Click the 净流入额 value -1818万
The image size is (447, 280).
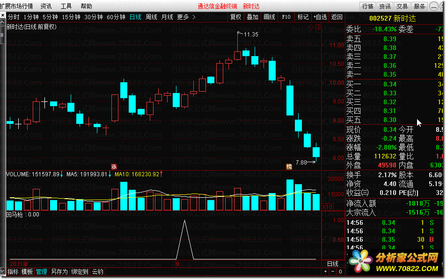[418, 204]
